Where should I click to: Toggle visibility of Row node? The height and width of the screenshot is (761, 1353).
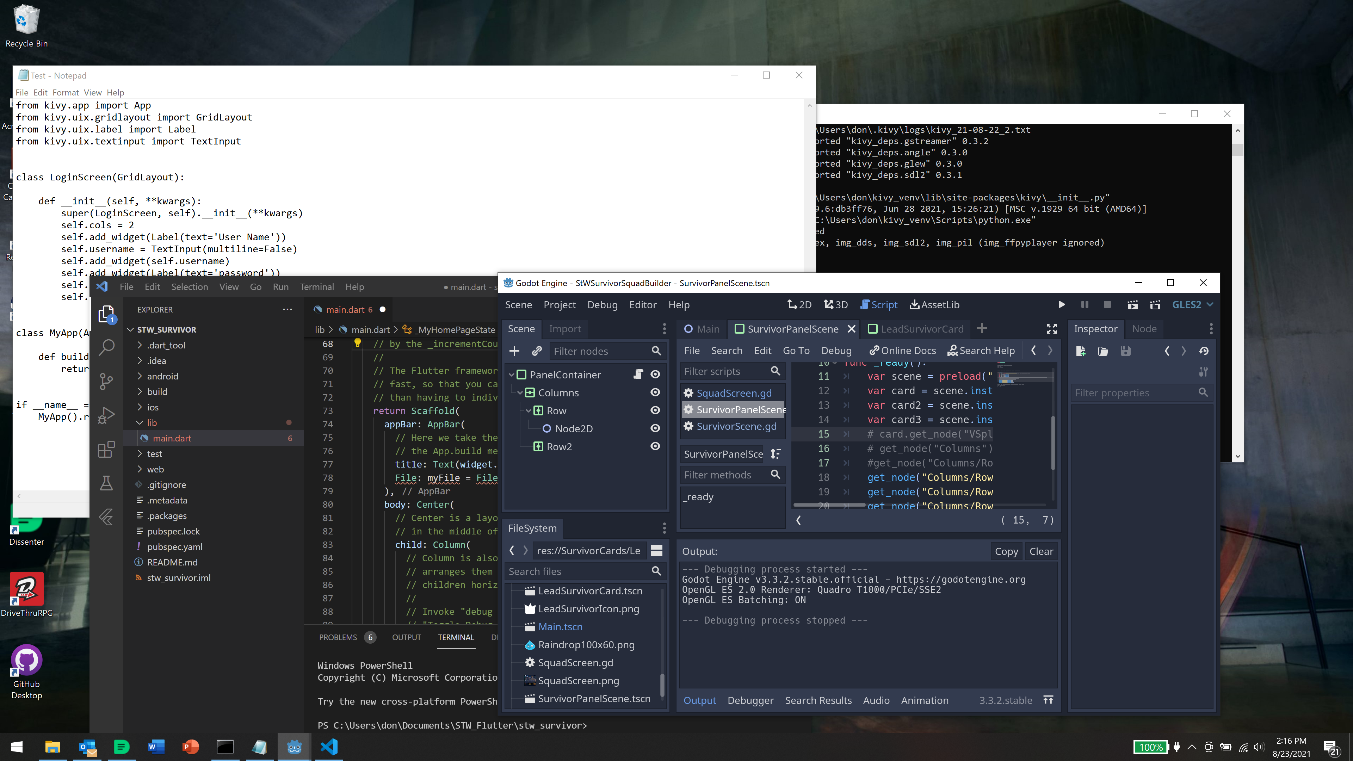point(655,410)
